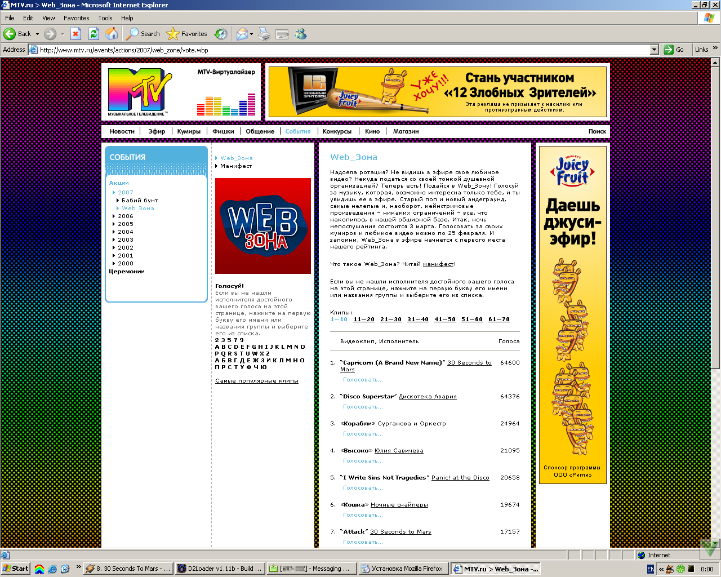Click the 12 Злобных Зрителей banner
721x577 pixels.
[x=438, y=92]
